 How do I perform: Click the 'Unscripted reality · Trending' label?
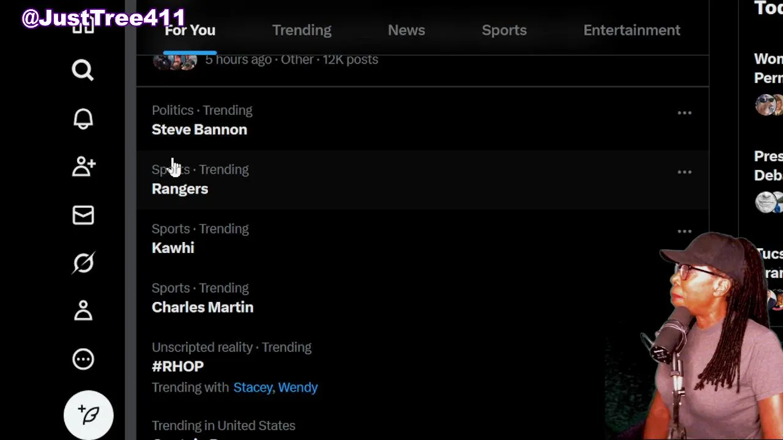click(x=231, y=347)
